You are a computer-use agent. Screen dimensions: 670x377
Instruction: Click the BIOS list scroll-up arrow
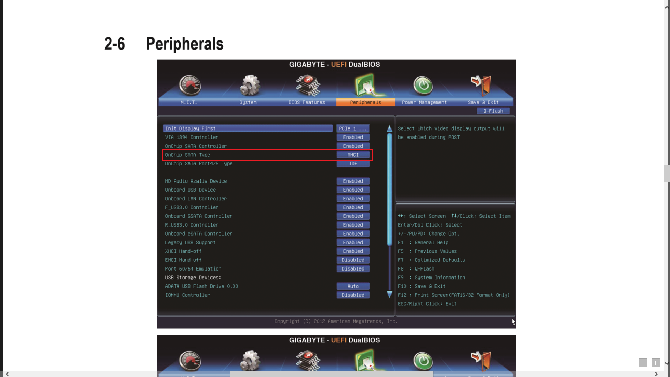389,129
